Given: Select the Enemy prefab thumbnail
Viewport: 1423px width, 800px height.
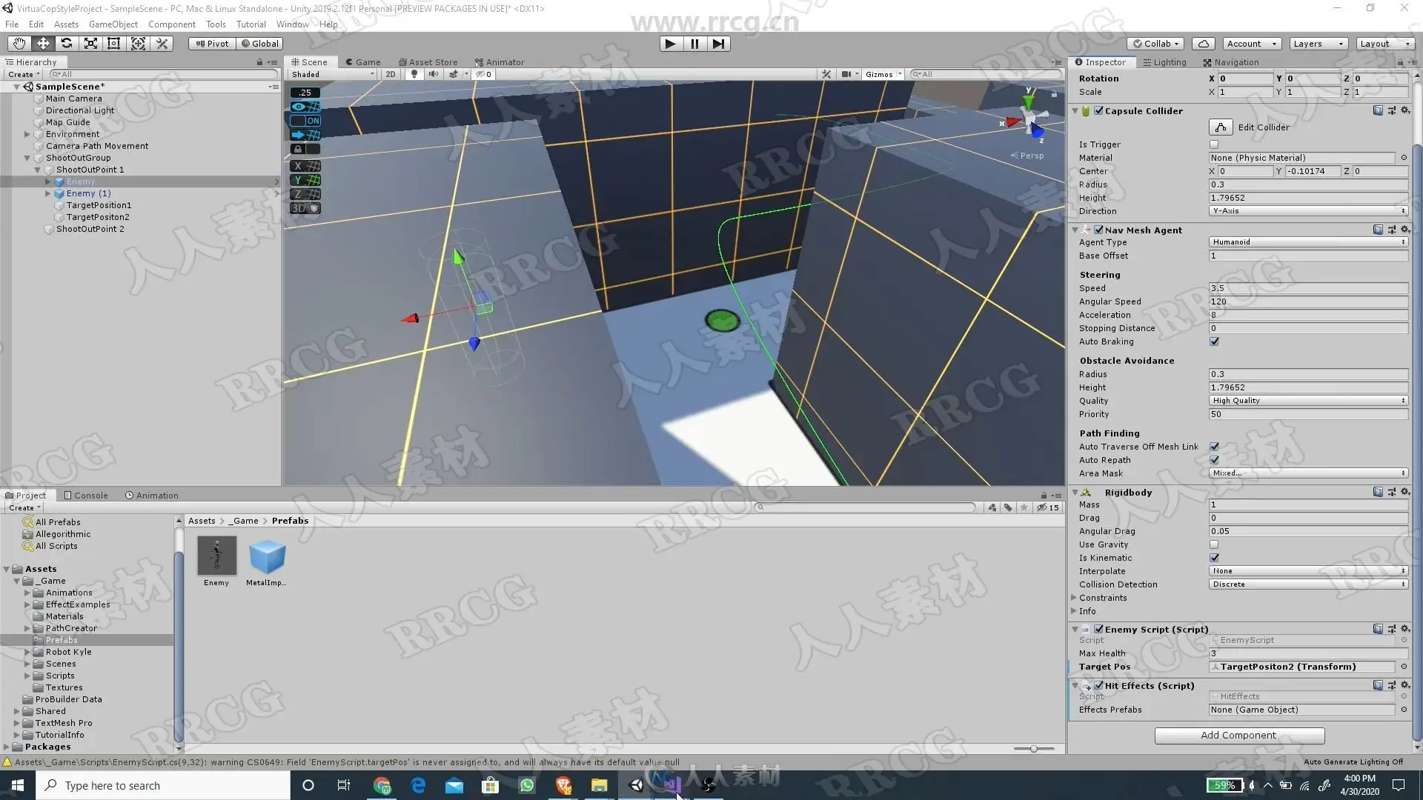Looking at the screenshot, I should tap(216, 556).
